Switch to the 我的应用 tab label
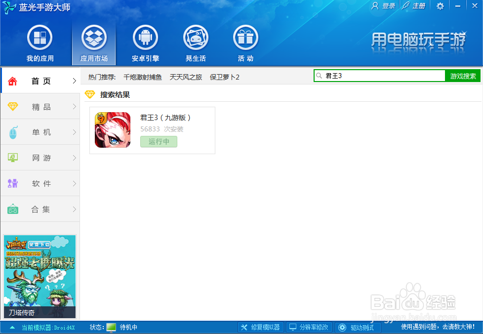Viewport: 483px width, 334px height. (40, 58)
